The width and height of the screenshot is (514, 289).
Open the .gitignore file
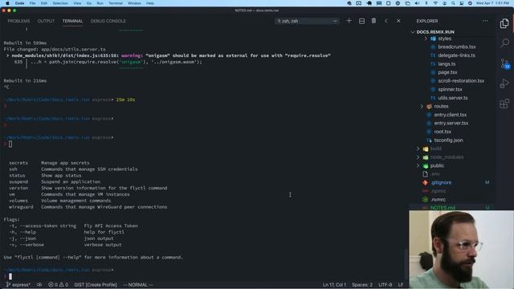tap(441, 182)
